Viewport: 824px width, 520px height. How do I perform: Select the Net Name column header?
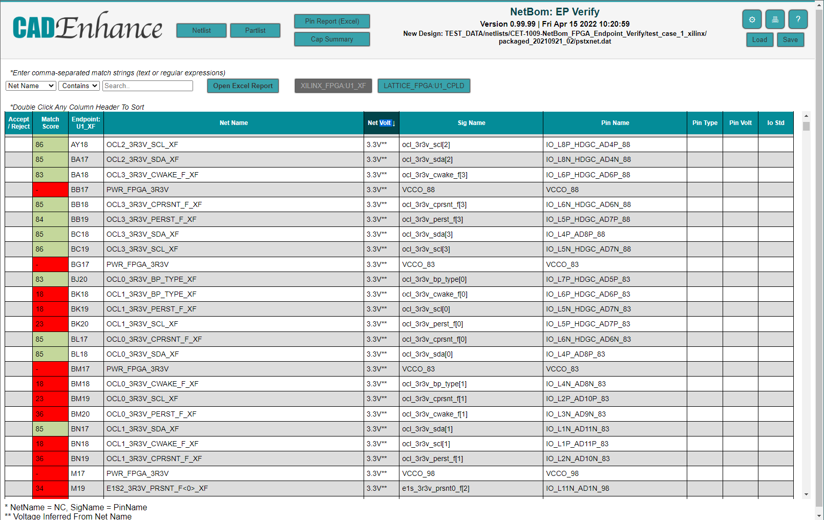[x=234, y=123]
